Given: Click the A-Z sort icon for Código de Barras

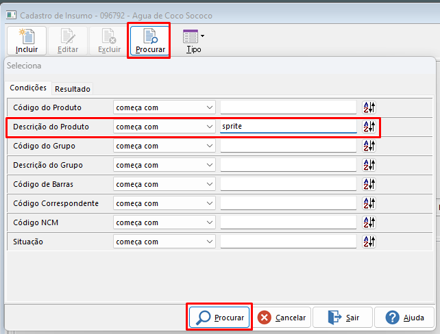Looking at the screenshot, I should [x=369, y=184].
